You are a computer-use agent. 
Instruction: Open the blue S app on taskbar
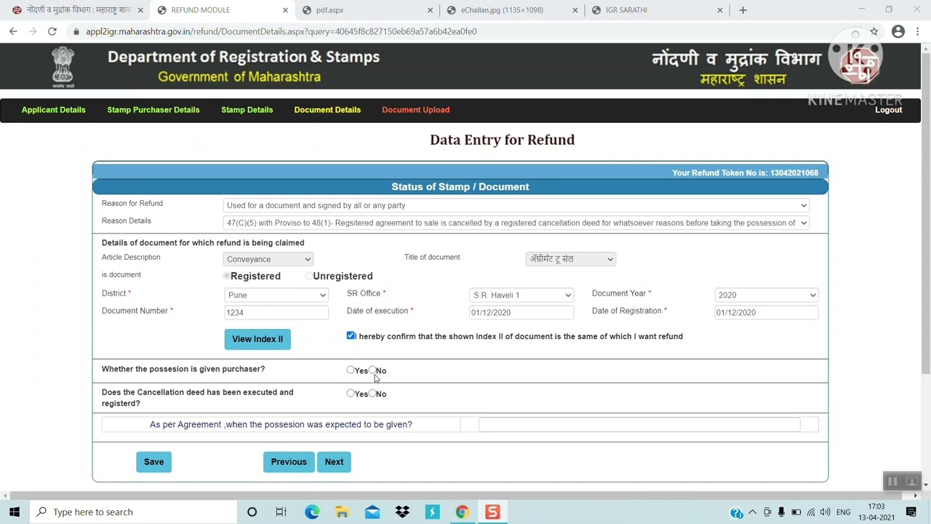[432, 512]
